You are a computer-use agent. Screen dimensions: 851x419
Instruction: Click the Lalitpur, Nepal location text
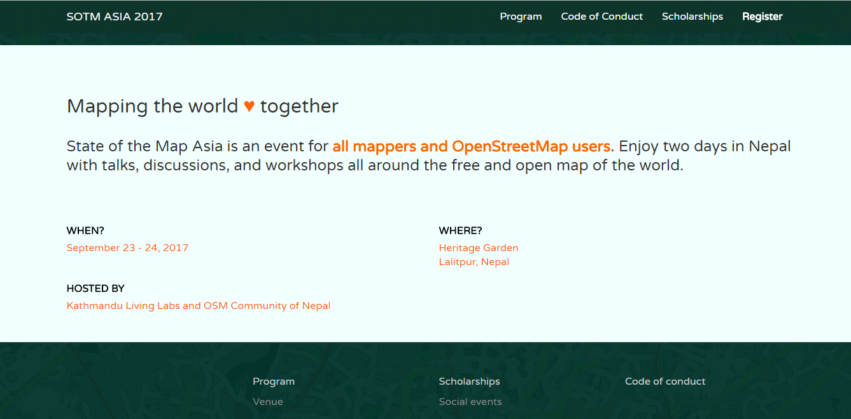[x=474, y=262]
